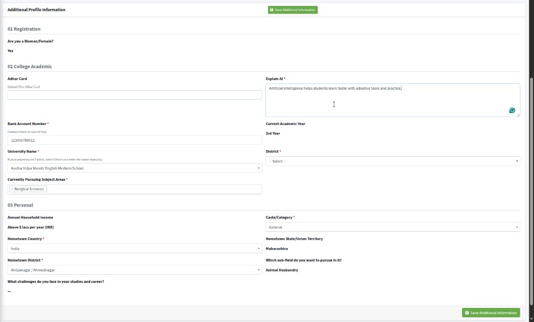Image resolution: width=534 pixels, height=322 pixels.
Task: Click the 'Are you a Woman/Female?' label
Action: (x=30, y=41)
